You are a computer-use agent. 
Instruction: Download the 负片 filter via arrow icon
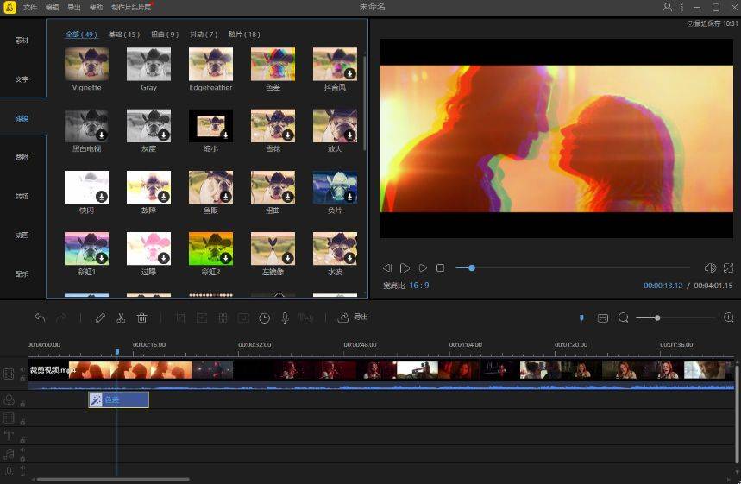click(x=349, y=197)
